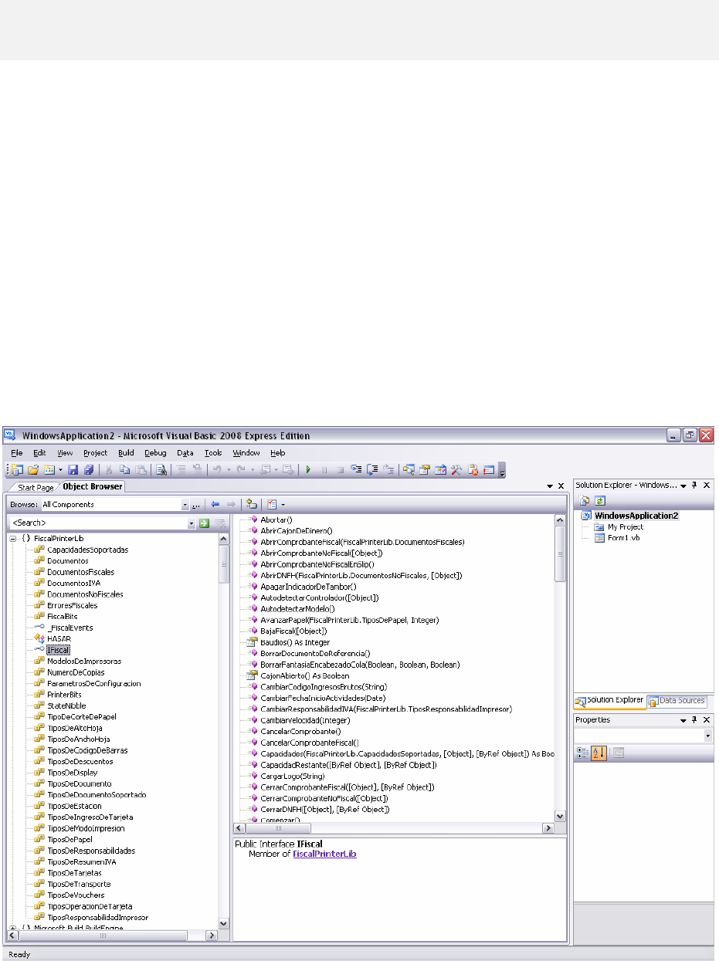This screenshot has height=961, width=719.
Task: Select the CancelarComprobante() member
Action: click(x=300, y=731)
